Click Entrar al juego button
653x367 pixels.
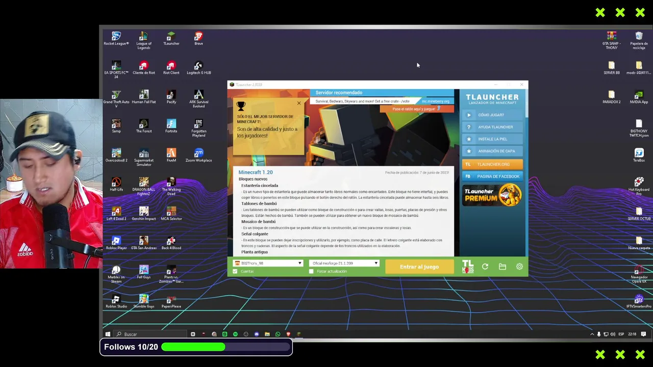point(419,267)
